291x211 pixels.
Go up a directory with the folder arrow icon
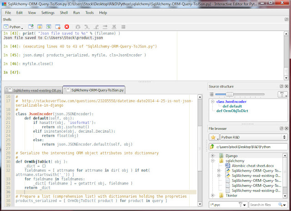[x=212, y=147]
